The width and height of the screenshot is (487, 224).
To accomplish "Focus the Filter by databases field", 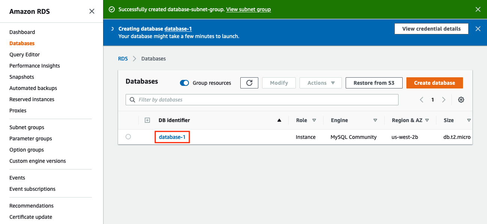I will (x=262, y=100).
